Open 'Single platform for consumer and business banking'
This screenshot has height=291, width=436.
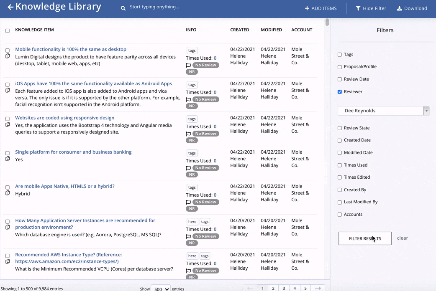click(x=73, y=152)
